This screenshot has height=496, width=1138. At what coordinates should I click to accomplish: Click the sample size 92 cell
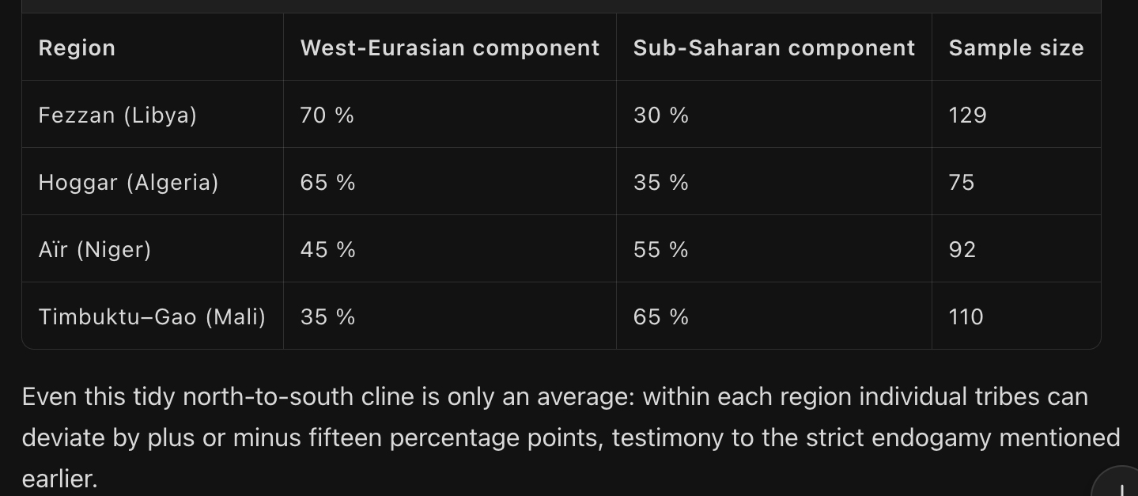point(962,250)
